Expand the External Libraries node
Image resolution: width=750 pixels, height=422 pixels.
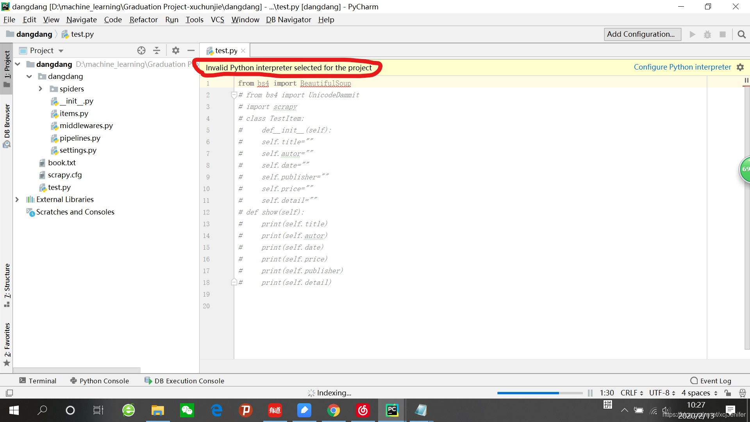click(17, 199)
